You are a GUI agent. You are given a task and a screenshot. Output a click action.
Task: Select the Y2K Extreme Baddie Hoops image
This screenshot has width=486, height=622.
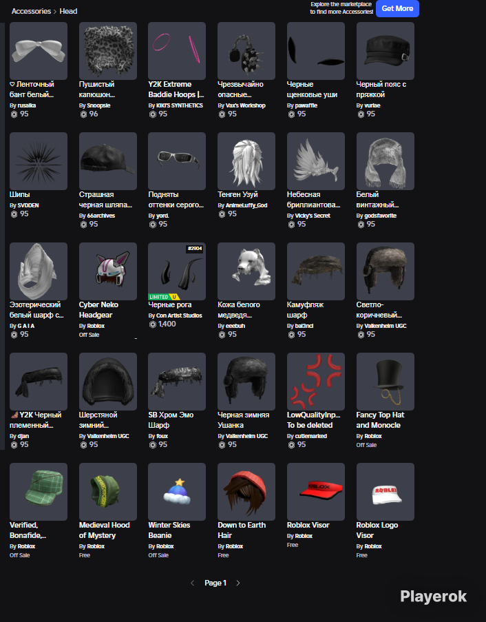click(177, 51)
